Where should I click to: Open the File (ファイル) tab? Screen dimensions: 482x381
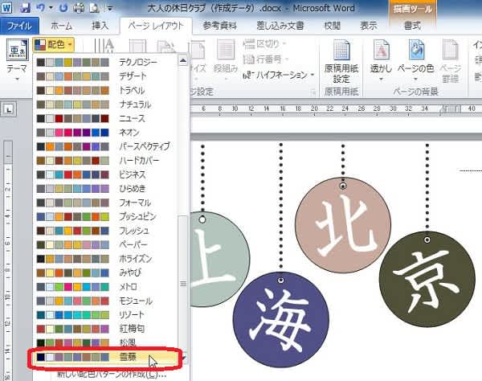(18, 26)
